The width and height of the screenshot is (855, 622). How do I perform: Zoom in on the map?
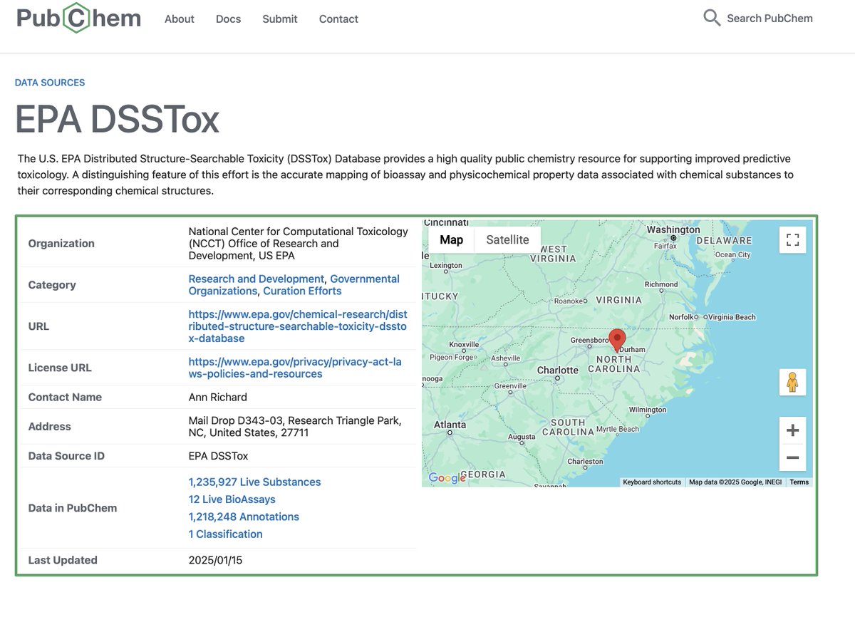pos(792,430)
